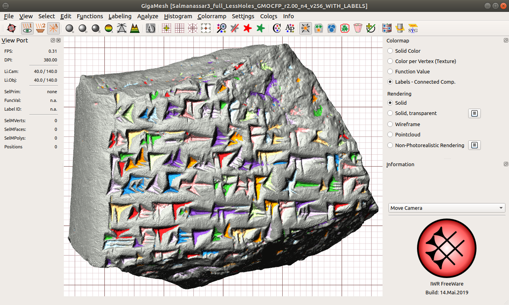Select Pointcloud rendering option

click(390, 134)
